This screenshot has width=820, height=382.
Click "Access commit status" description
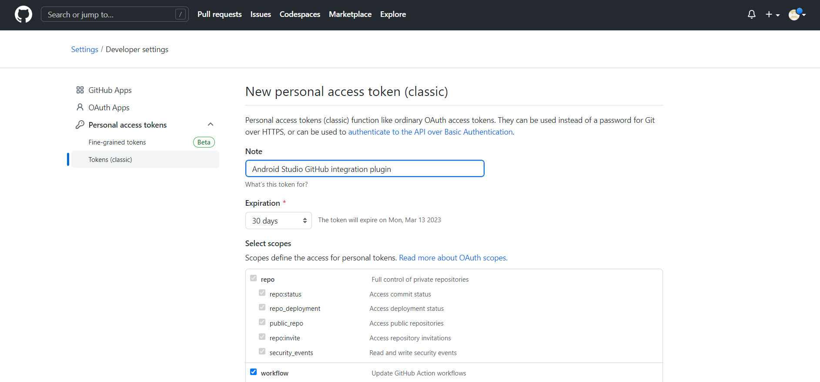(400, 294)
